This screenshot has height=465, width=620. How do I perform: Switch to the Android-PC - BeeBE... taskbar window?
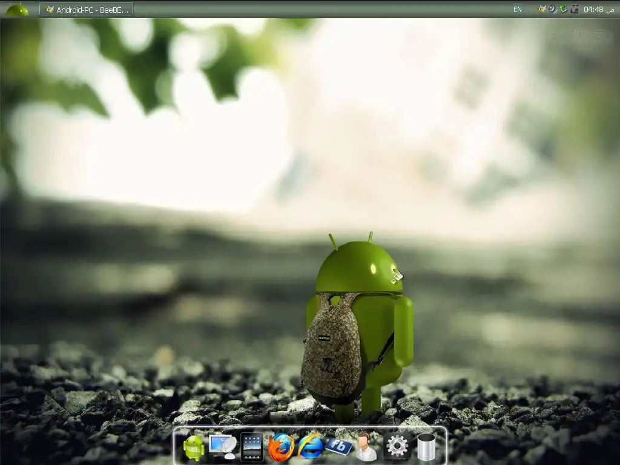[86, 10]
